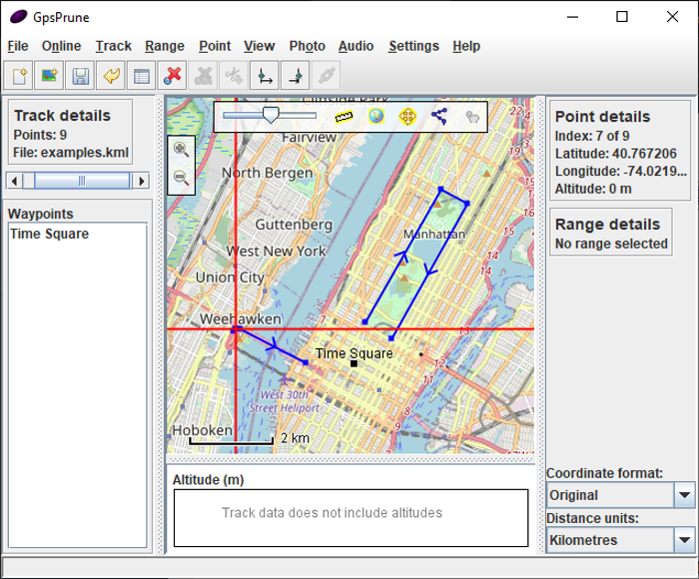Open the Coordinate format dropdown

coord(684,495)
